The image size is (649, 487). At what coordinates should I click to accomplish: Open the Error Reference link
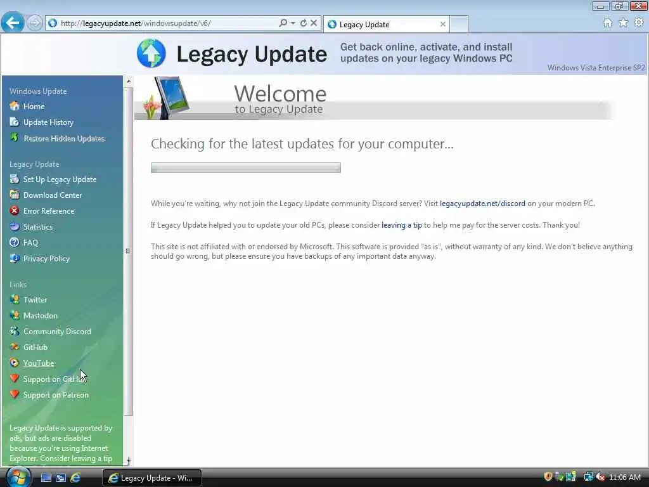[x=49, y=211]
